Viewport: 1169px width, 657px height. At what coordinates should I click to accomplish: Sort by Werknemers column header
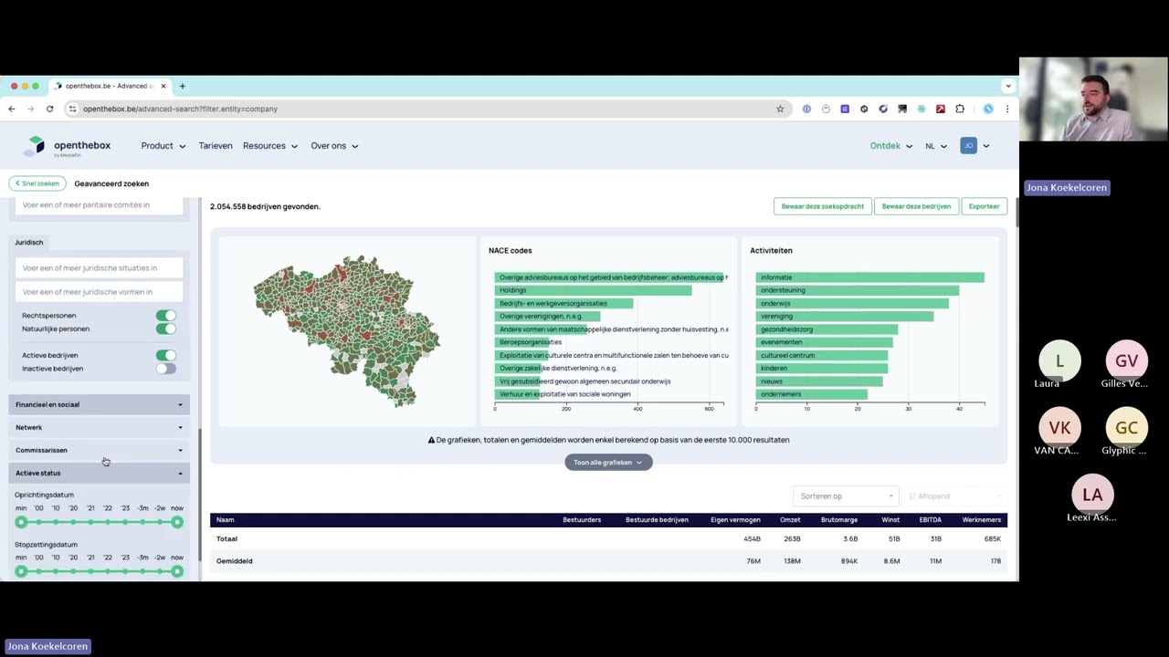pyautogui.click(x=981, y=520)
